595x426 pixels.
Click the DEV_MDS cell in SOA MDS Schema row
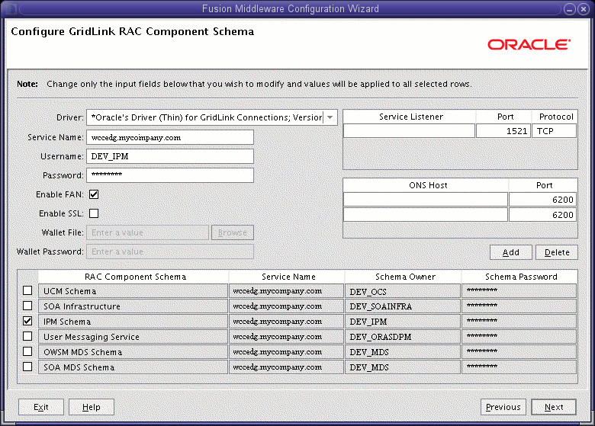click(x=403, y=367)
